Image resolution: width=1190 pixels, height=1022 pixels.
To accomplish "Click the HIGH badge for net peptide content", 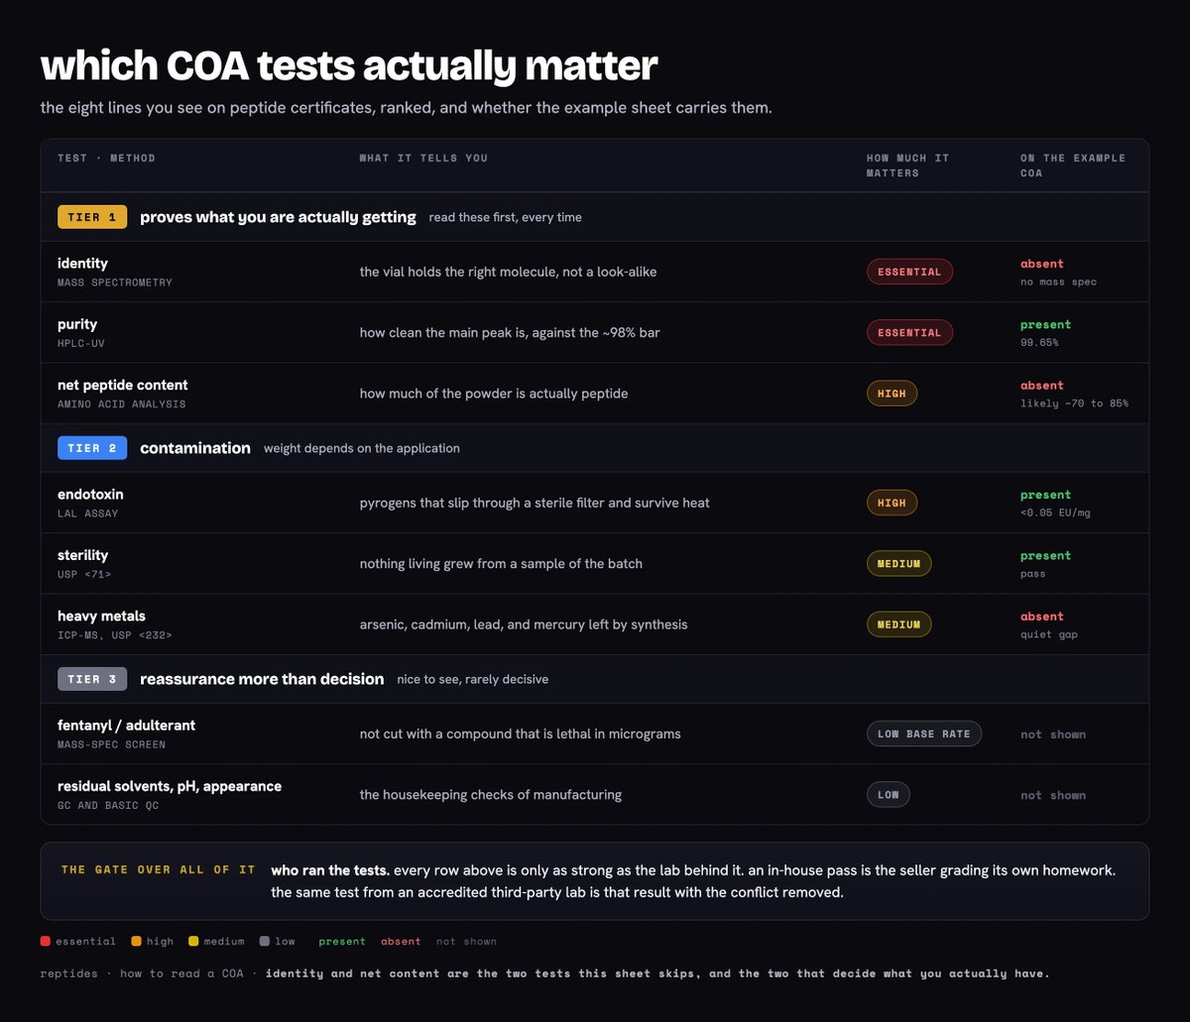I will (892, 394).
